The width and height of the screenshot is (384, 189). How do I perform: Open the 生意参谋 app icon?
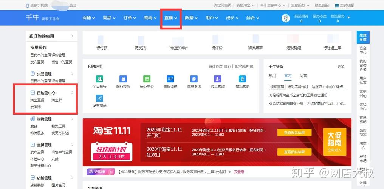[x=194, y=79]
